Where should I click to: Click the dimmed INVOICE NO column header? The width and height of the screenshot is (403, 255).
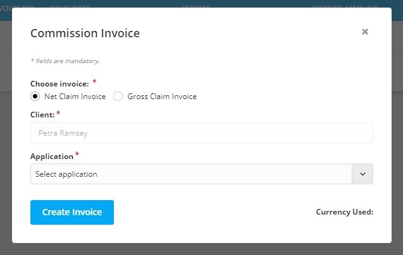pyautogui.click(x=16, y=6)
